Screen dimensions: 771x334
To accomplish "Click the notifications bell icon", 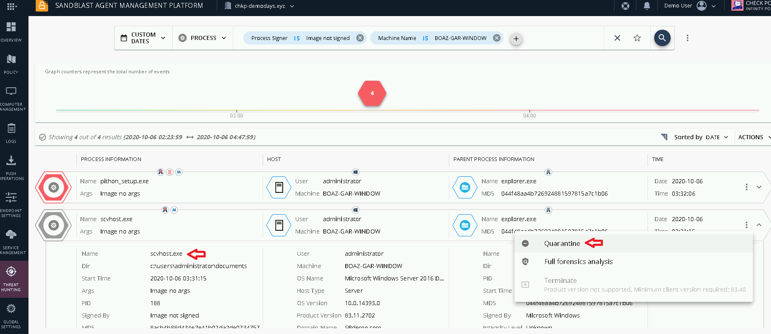I will [647, 6].
